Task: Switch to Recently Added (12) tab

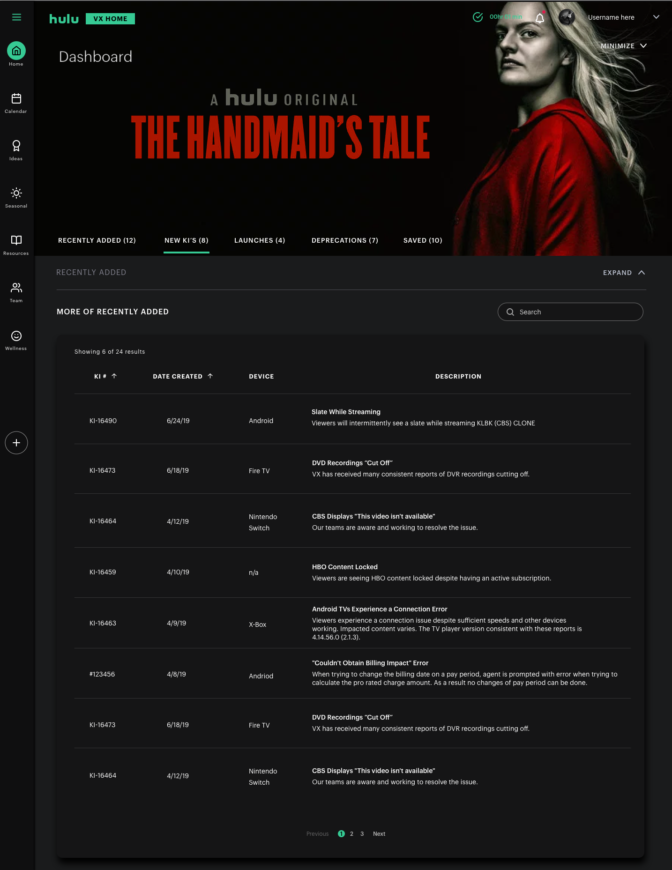Action: pos(97,240)
